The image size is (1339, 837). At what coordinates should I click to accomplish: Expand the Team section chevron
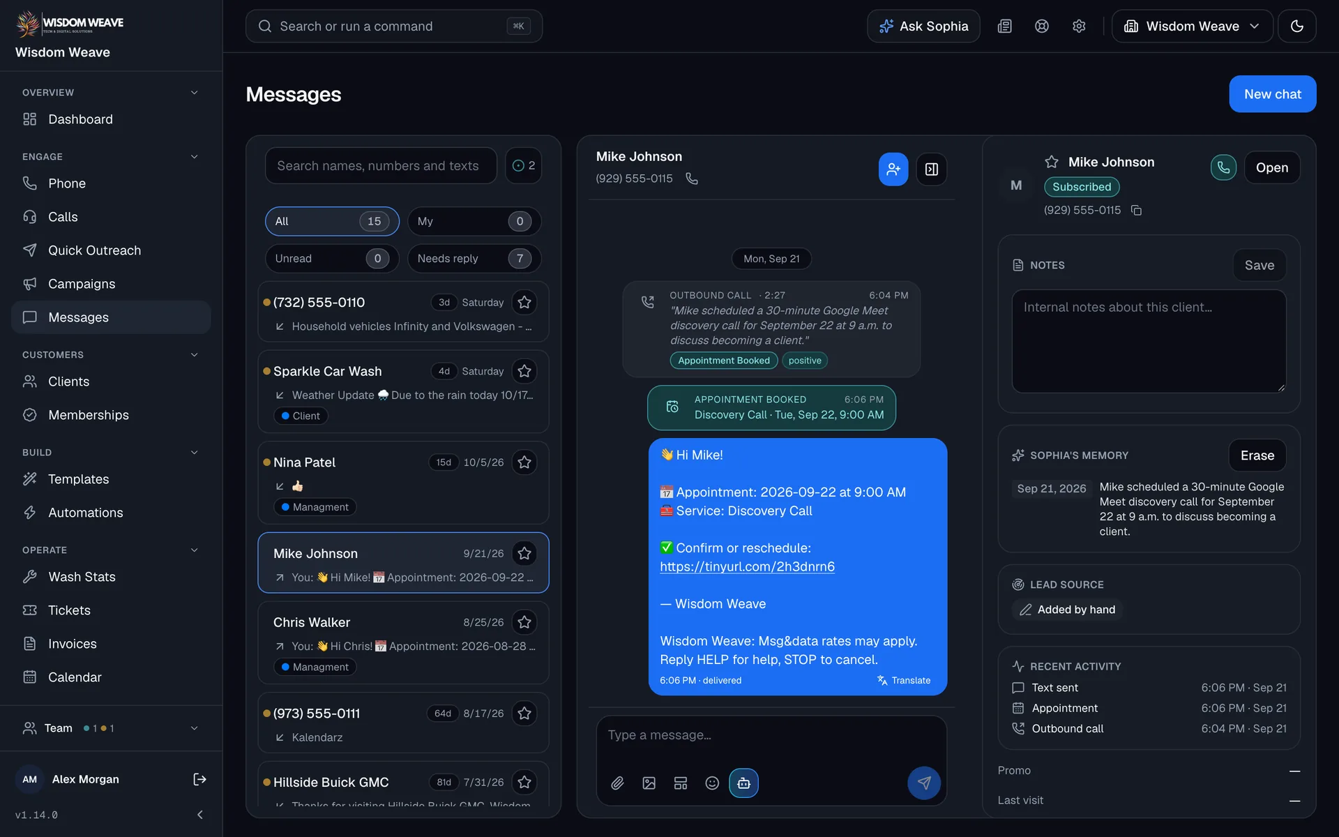click(195, 728)
